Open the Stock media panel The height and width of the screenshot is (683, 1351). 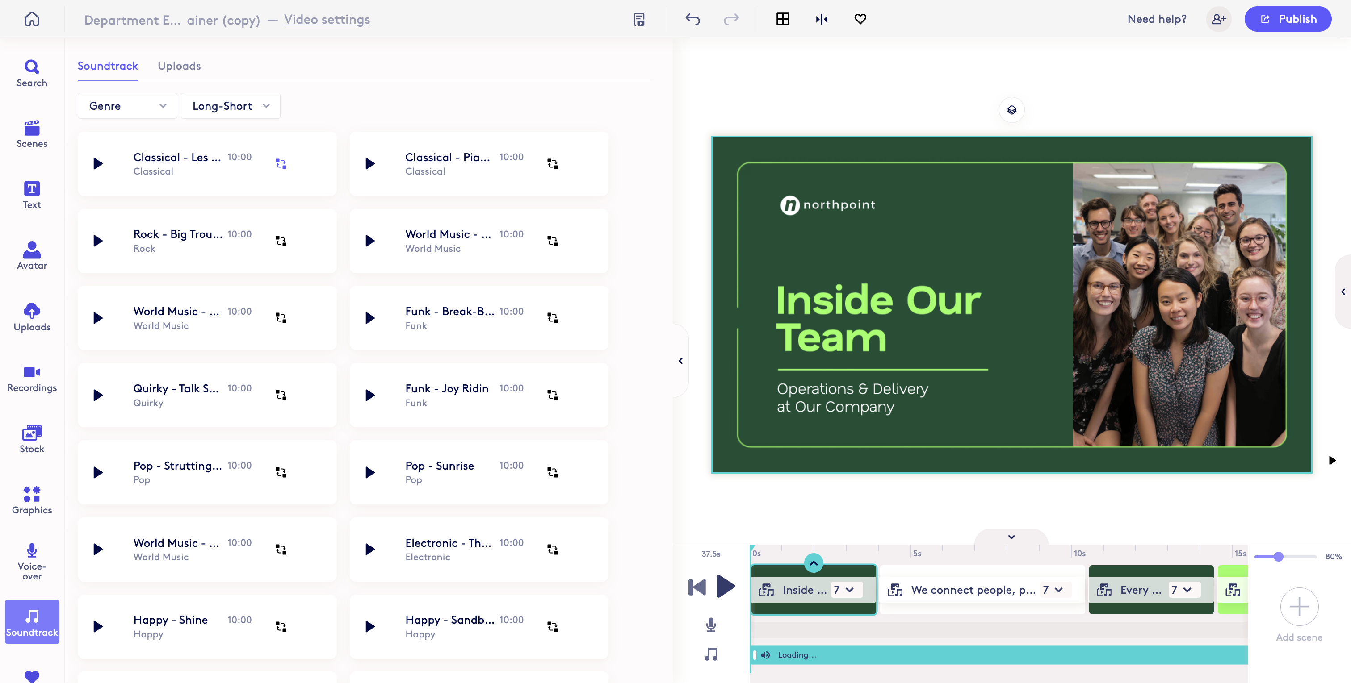[31, 439]
